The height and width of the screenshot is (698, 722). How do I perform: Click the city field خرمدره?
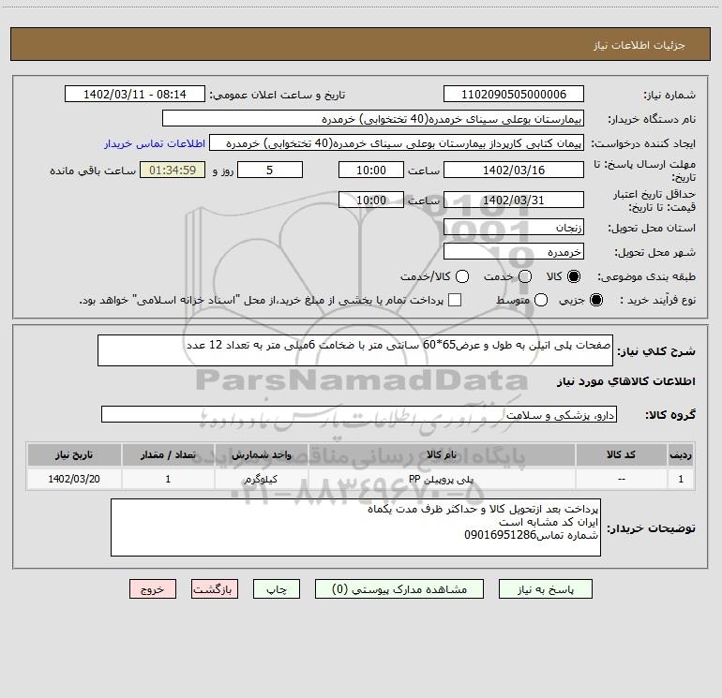(x=514, y=251)
